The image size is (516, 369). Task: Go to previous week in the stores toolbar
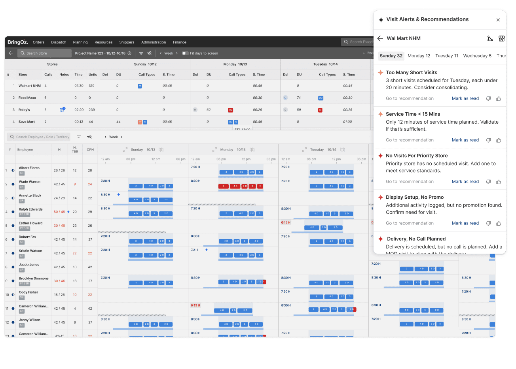coord(161,53)
